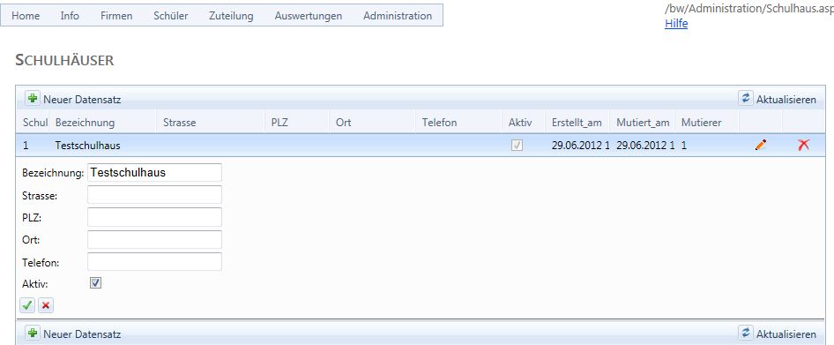This screenshot has height=345, width=834.
Task: Delete Testschulhaus row with red X icon
Action: [803, 145]
